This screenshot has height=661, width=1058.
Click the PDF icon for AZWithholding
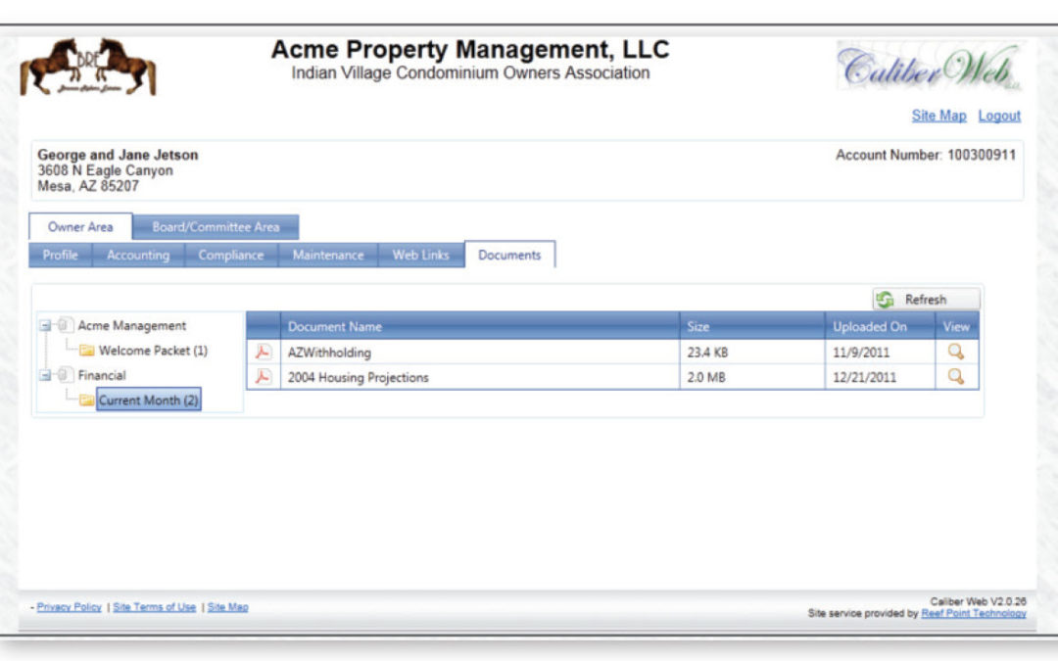pos(263,353)
